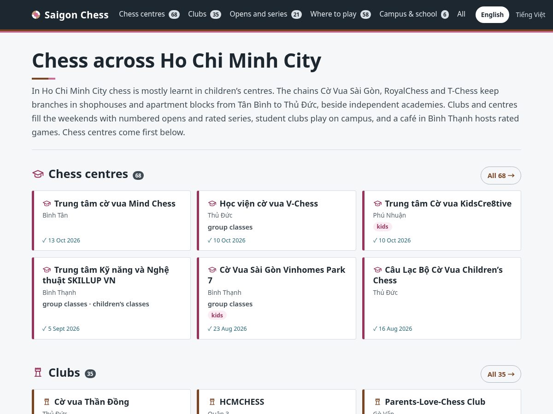Open the Chess centres nav item
Image resolution: width=553 pixels, height=414 pixels.
149,14
